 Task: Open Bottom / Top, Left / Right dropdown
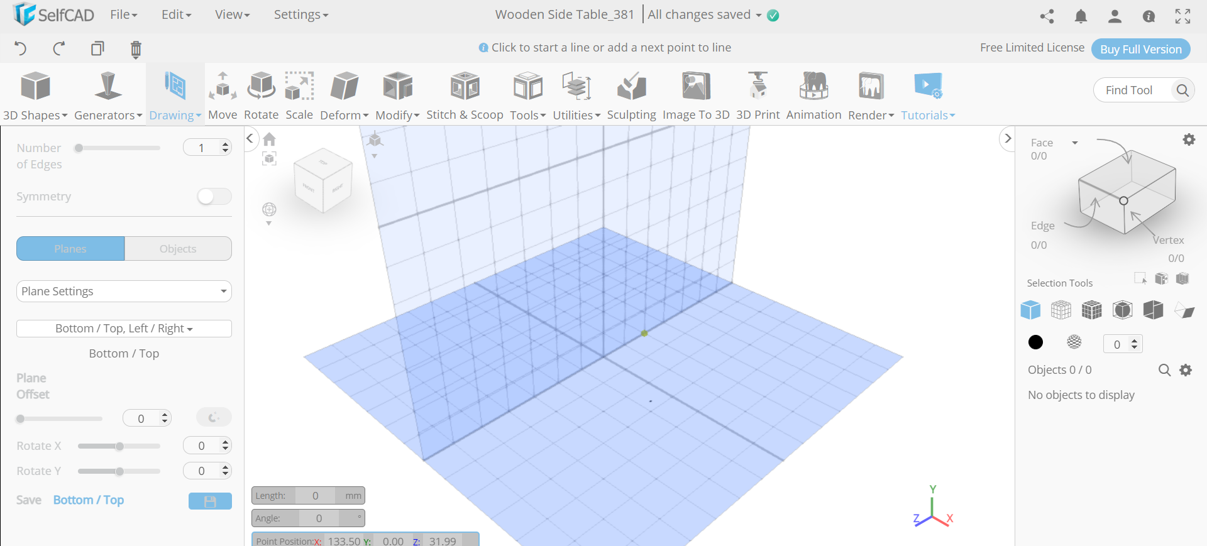(x=124, y=329)
